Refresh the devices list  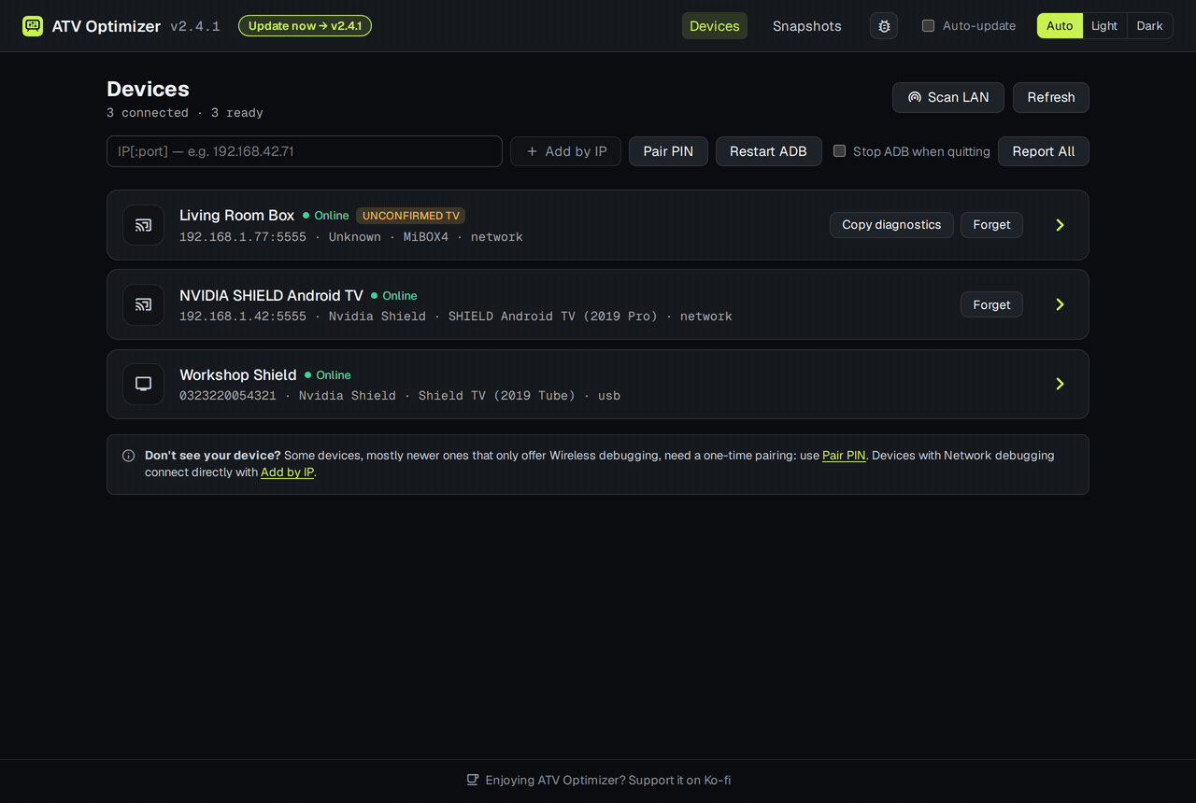coord(1051,97)
